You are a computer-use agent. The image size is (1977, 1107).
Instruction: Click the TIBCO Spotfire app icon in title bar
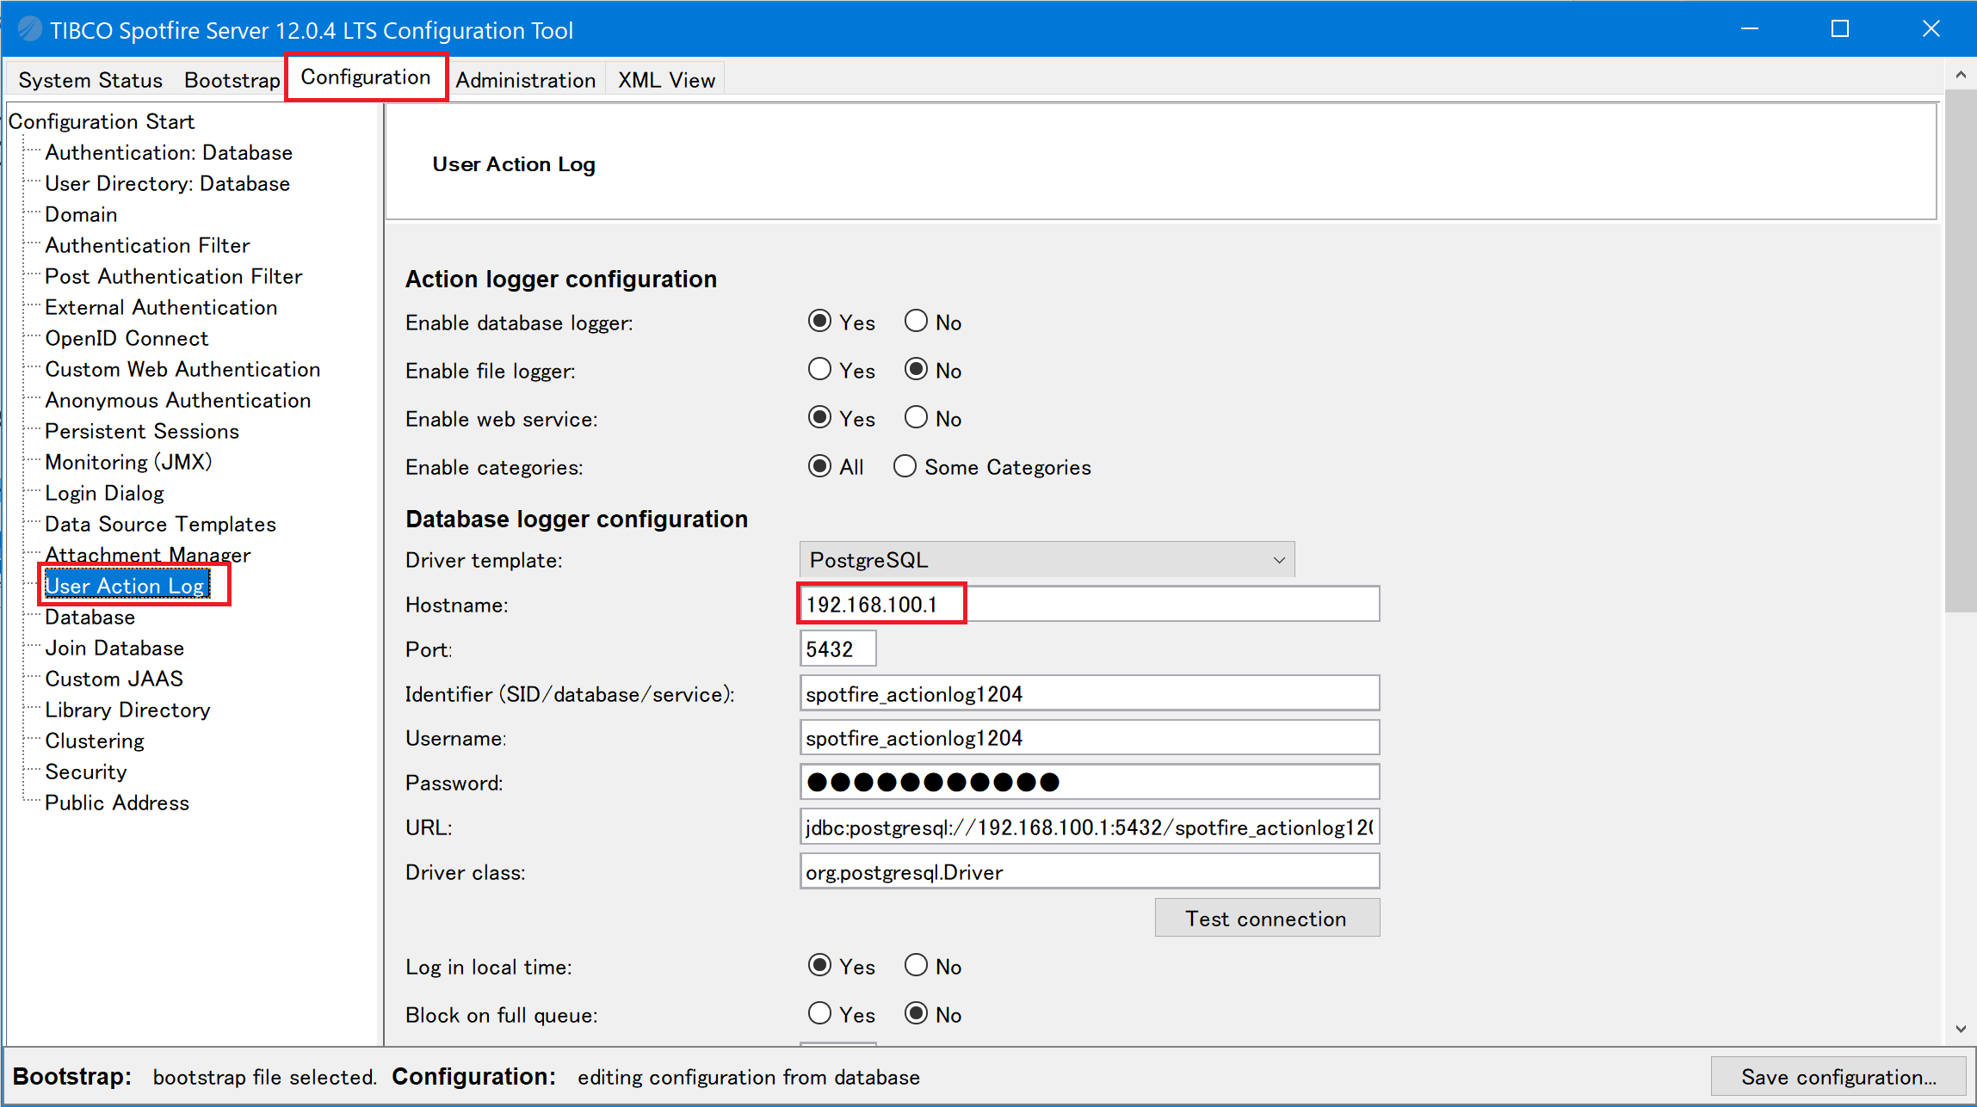[29, 29]
